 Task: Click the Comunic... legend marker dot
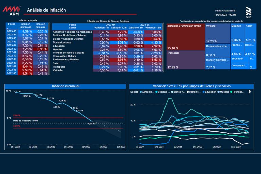click(188, 92)
